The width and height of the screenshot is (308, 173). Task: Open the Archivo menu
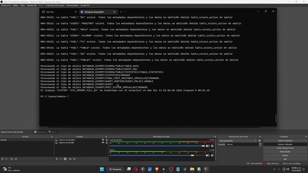(6, 5)
